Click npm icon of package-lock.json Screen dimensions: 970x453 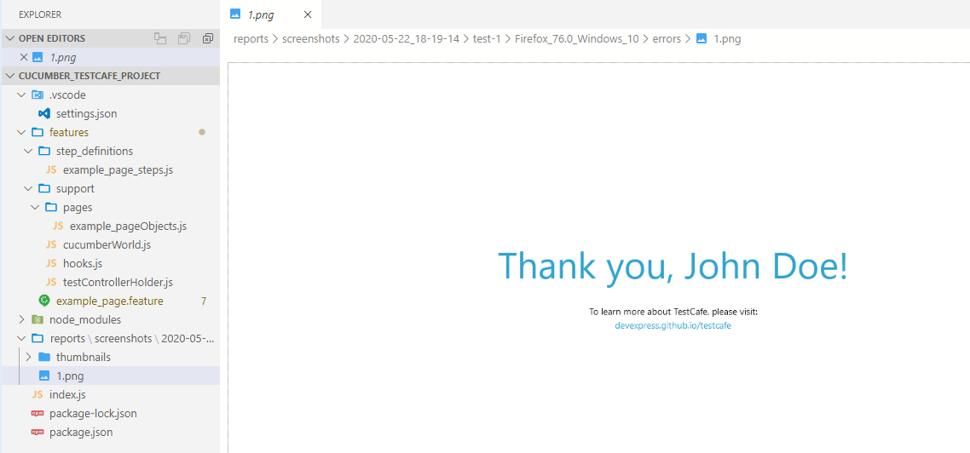tap(38, 414)
